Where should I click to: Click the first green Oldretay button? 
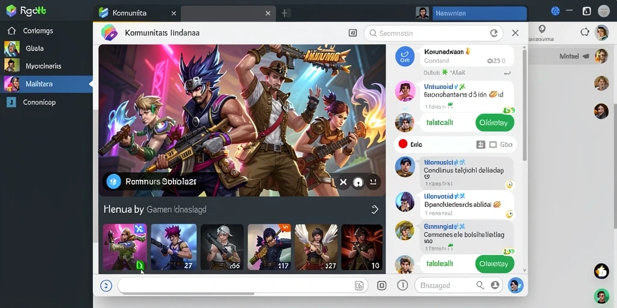click(x=495, y=123)
